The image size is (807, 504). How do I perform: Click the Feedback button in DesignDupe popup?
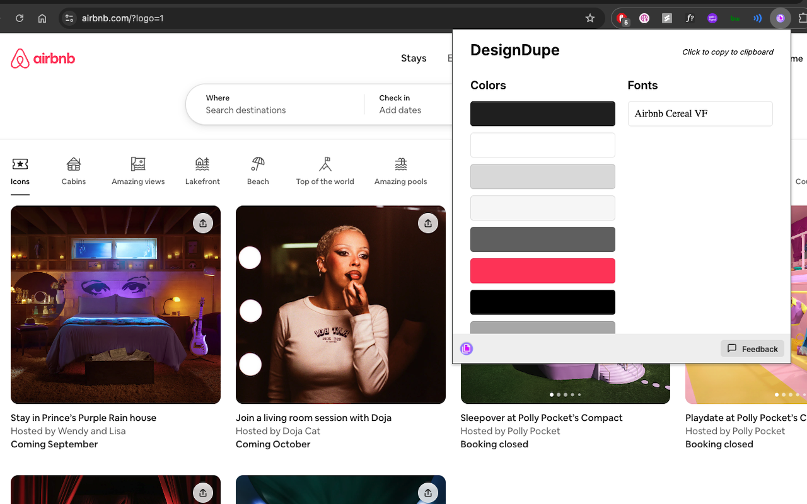[752, 348]
